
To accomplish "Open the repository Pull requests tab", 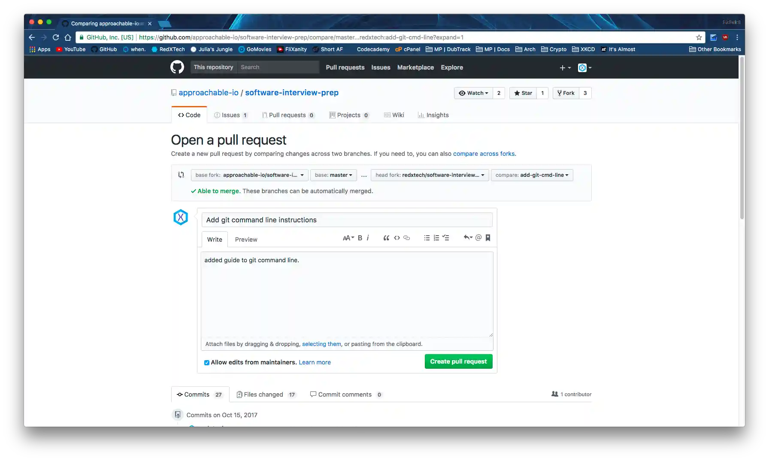I will tap(288, 115).
